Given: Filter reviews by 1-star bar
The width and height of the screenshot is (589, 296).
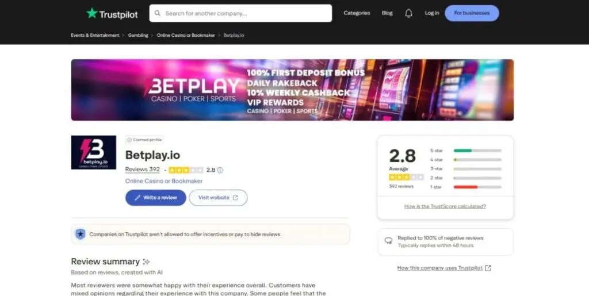Looking at the screenshot, I should click(x=477, y=187).
